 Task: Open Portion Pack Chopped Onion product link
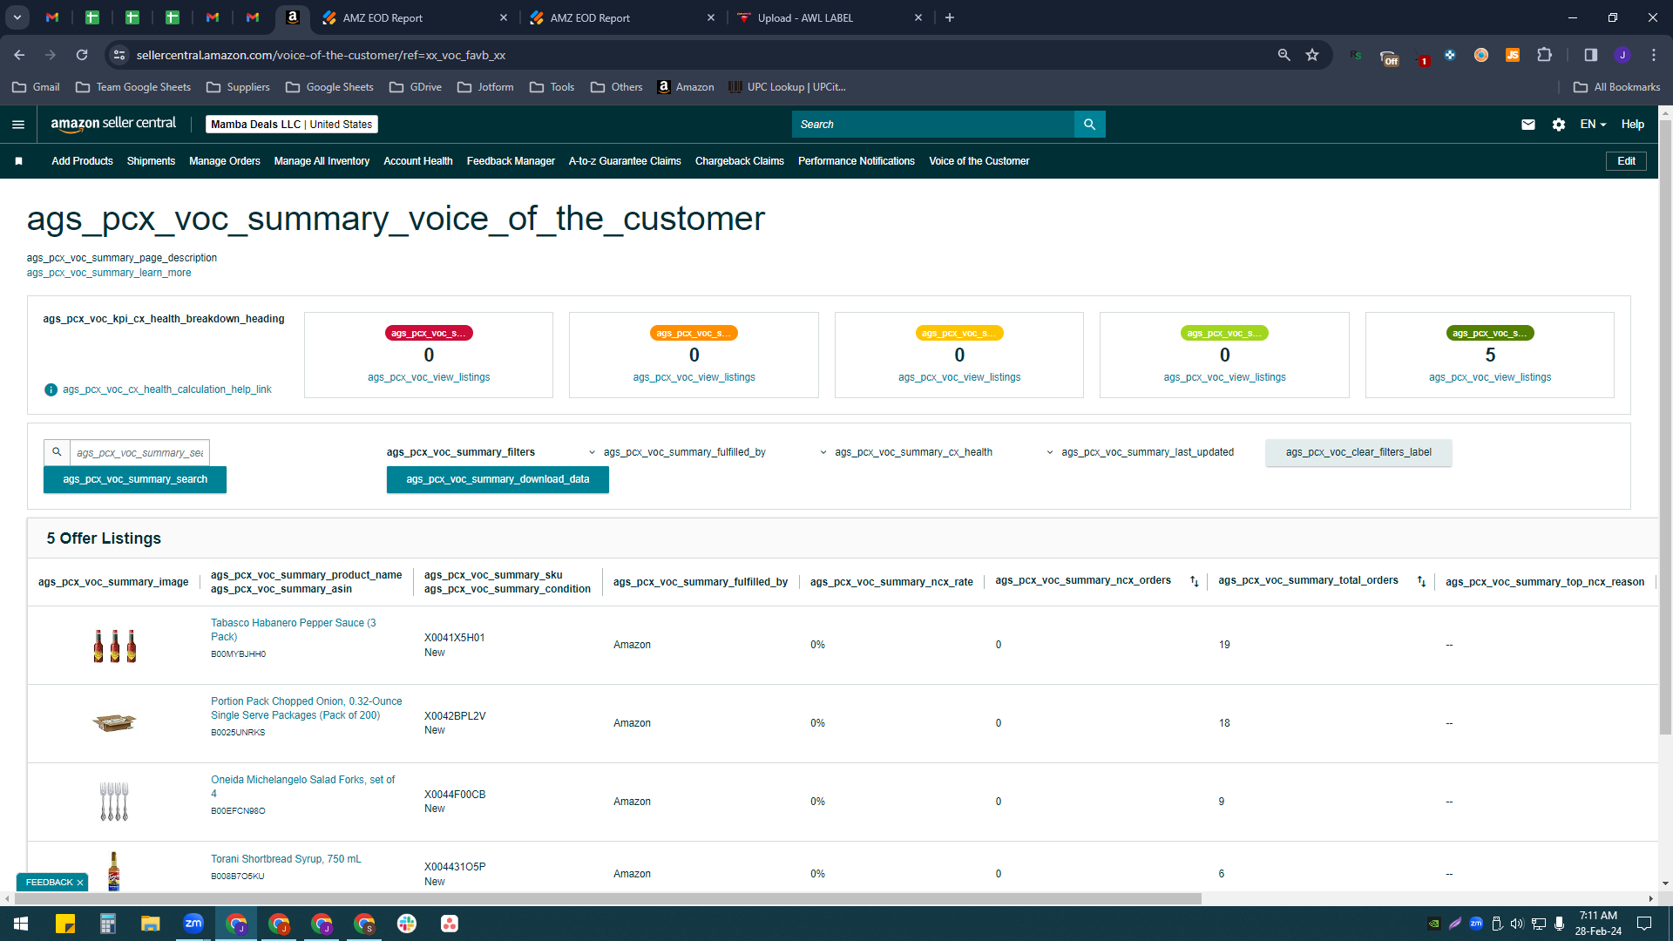pos(307,708)
